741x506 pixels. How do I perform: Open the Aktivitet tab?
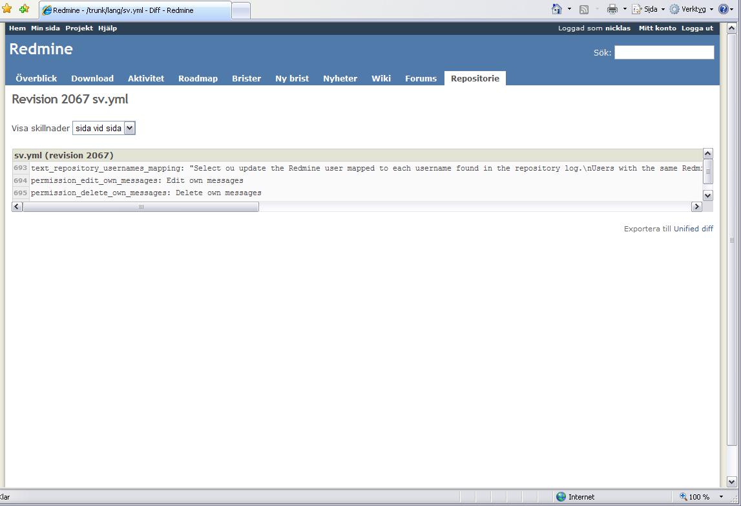pyautogui.click(x=146, y=78)
